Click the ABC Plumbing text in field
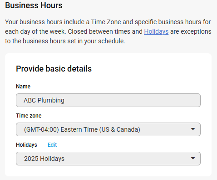 [x=44, y=100]
